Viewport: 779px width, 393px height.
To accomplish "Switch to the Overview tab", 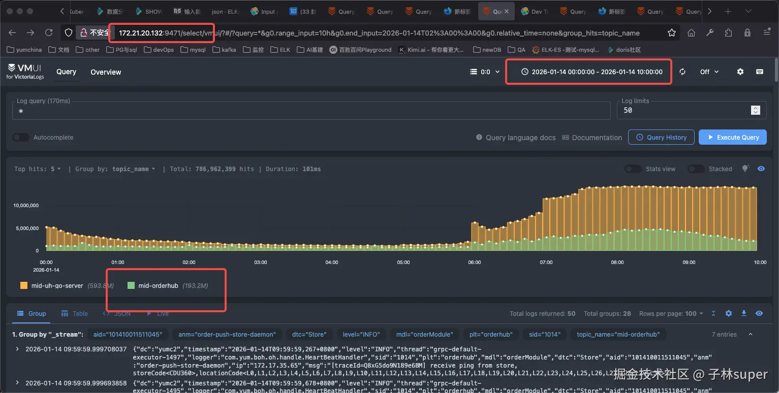I will [106, 72].
